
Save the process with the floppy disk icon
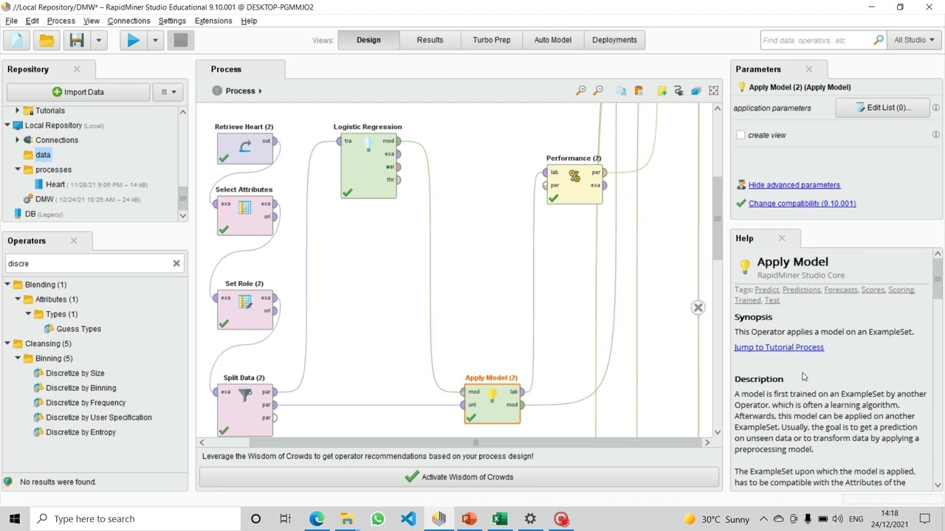pyautogui.click(x=77, y=40)
